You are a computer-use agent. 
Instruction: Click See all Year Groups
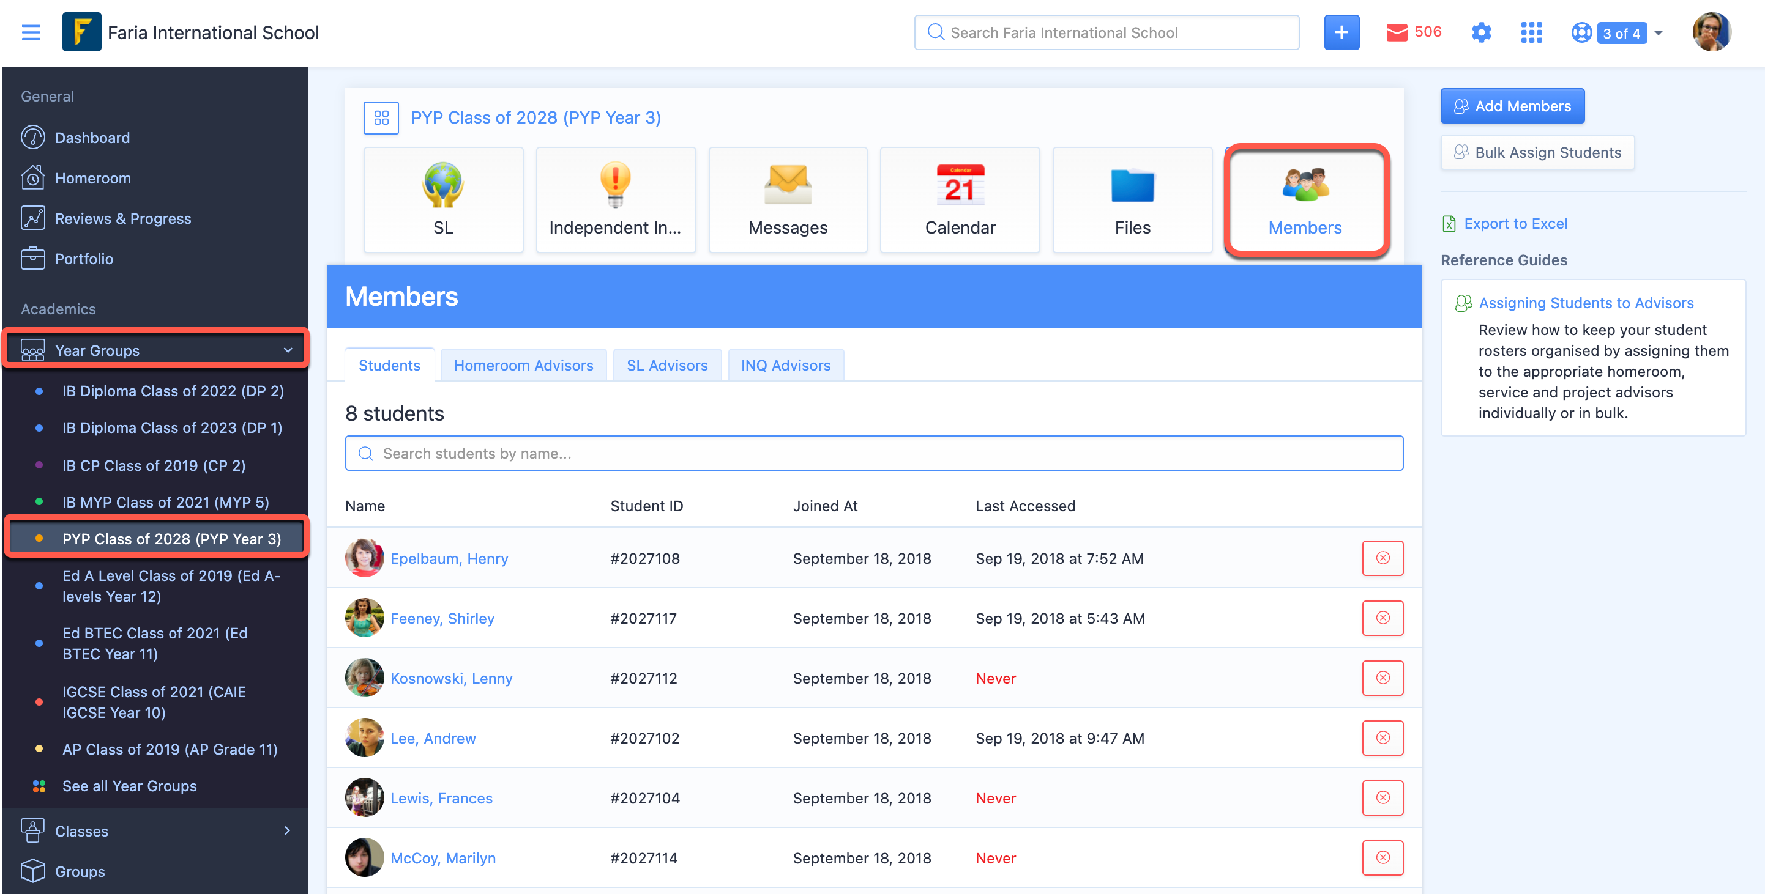(130, 786)
